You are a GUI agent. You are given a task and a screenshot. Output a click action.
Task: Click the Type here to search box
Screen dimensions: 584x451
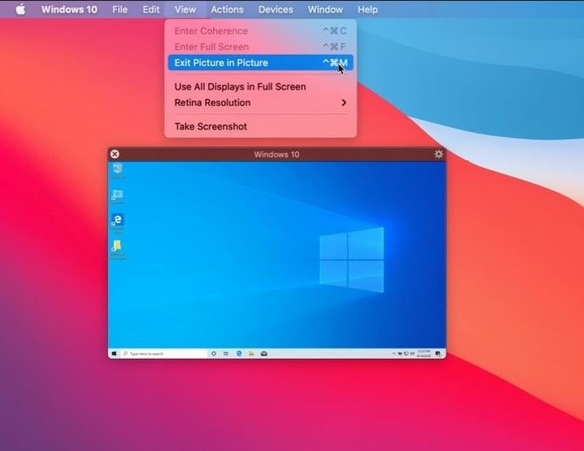click(x=164, y=354)
